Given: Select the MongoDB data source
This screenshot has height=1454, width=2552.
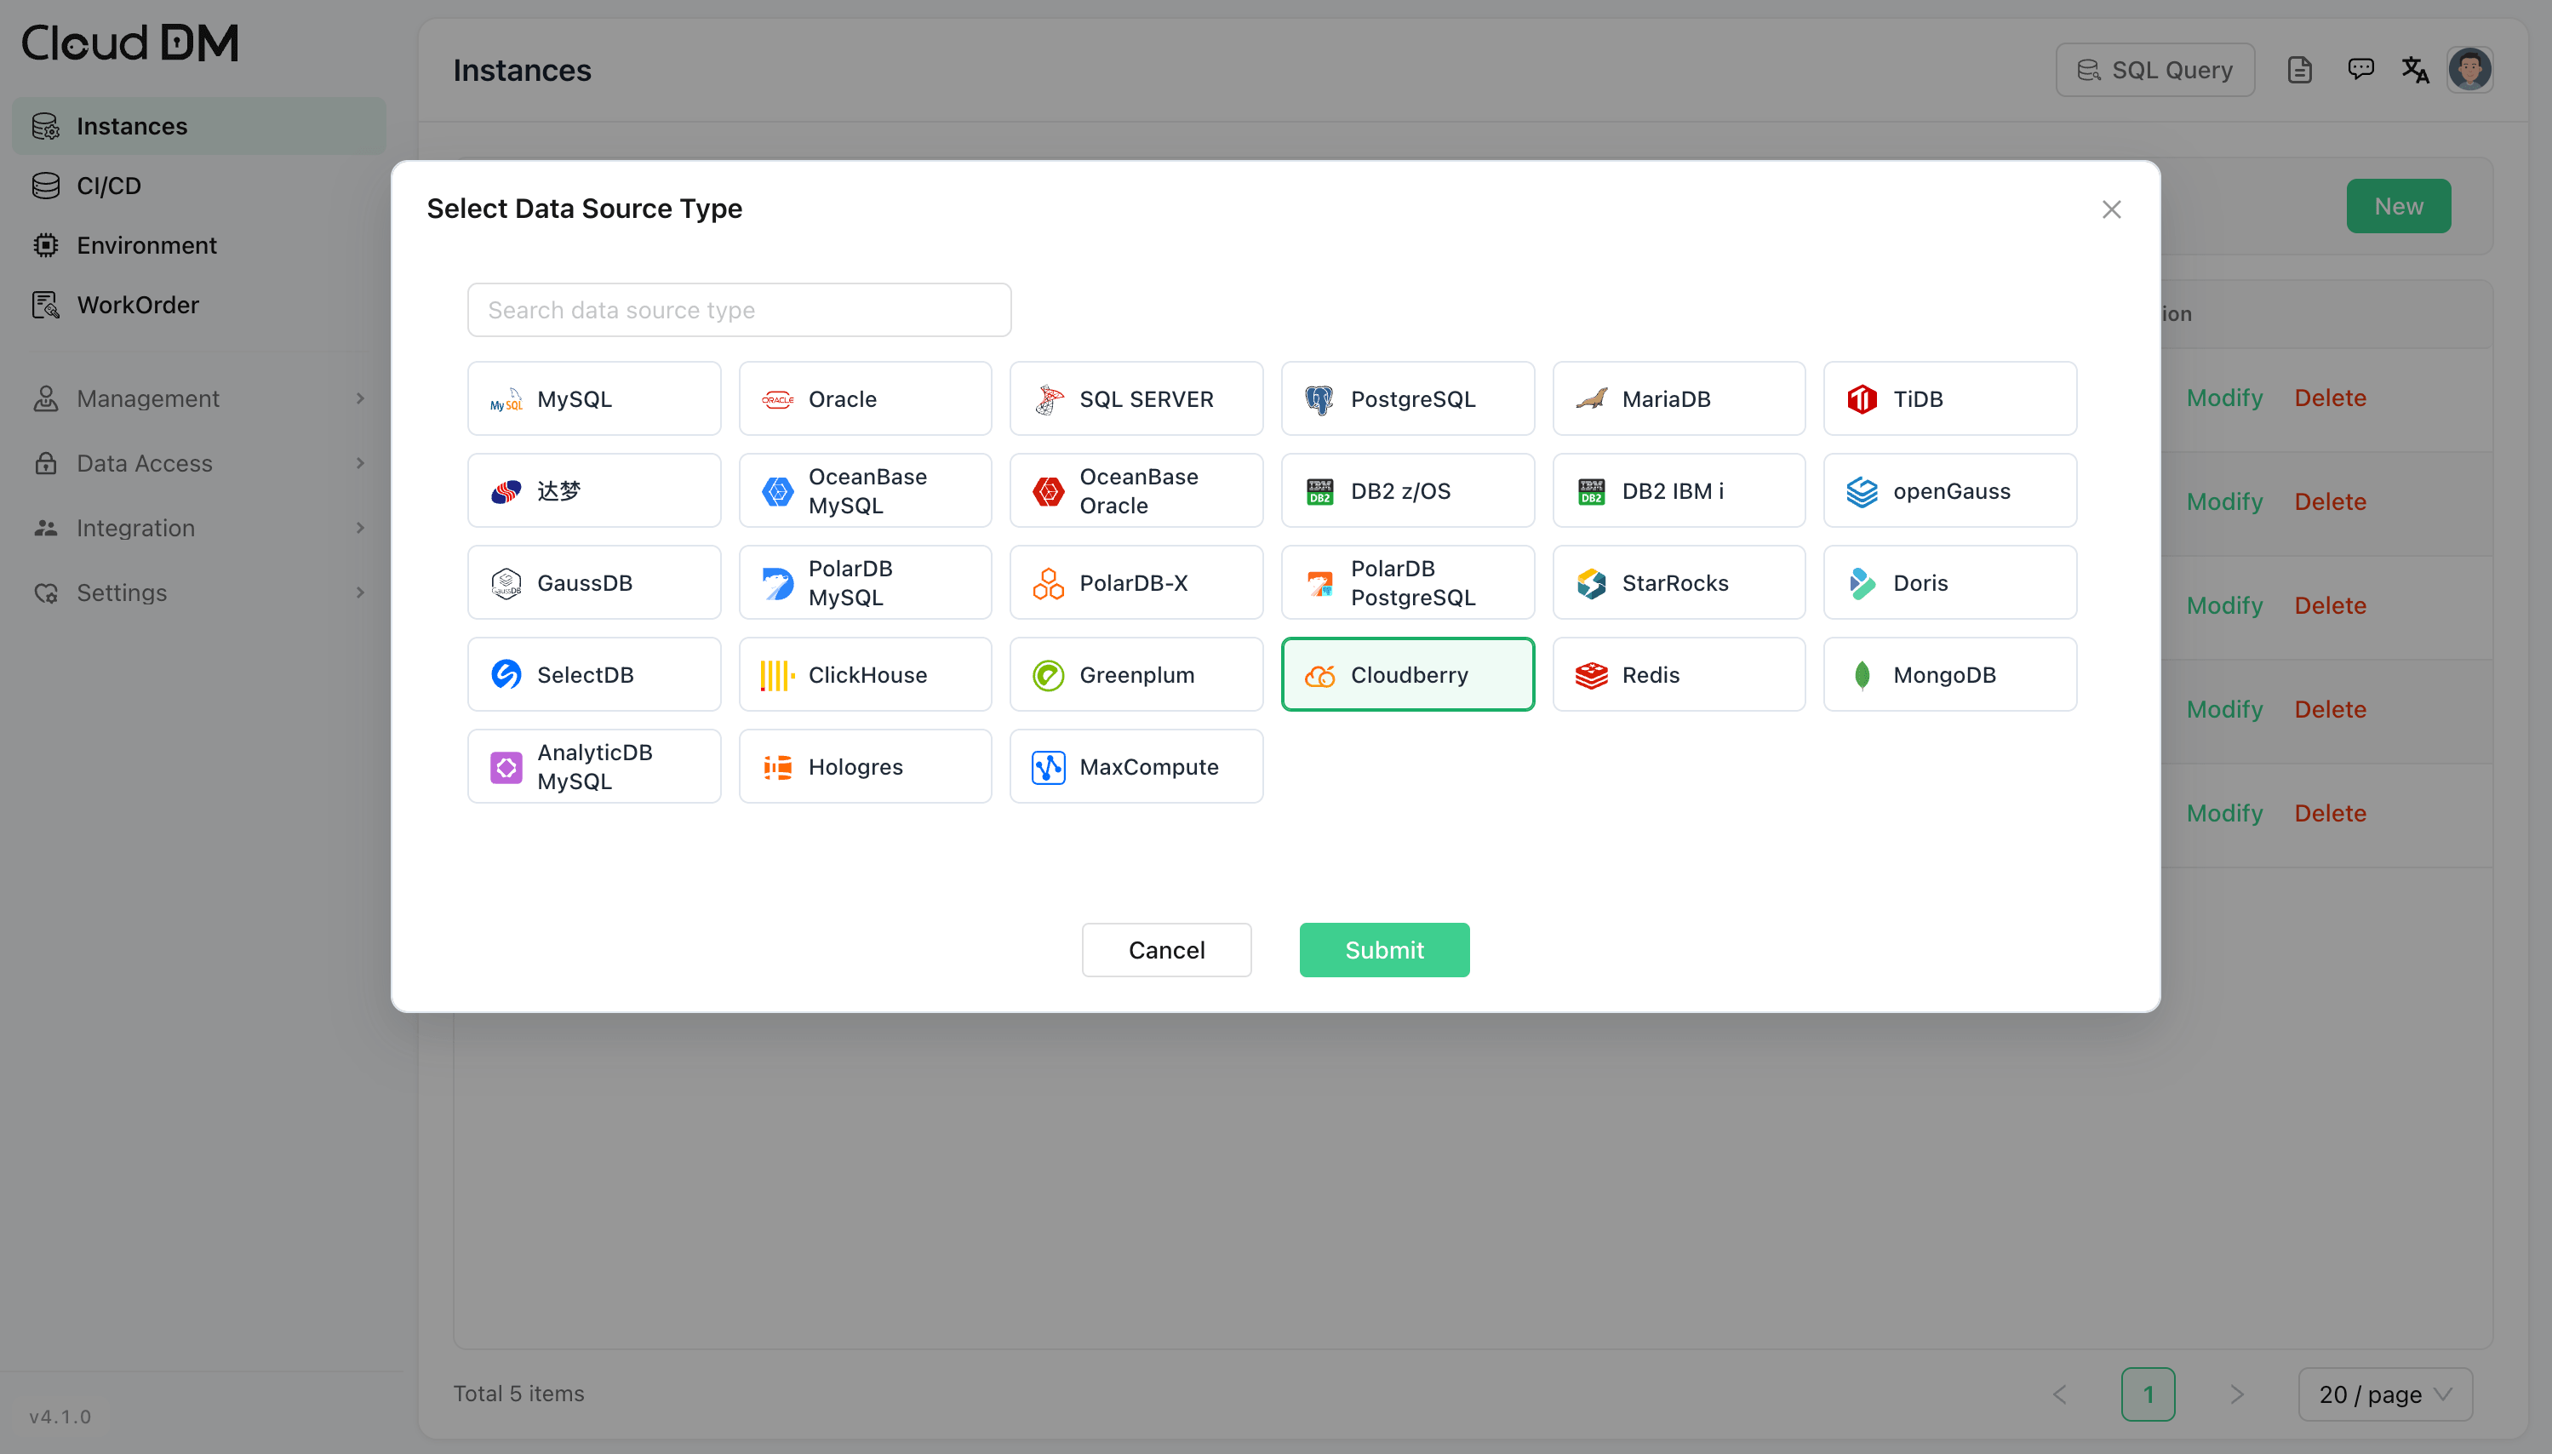Looking at the screenshot, I should (1950, 674).
